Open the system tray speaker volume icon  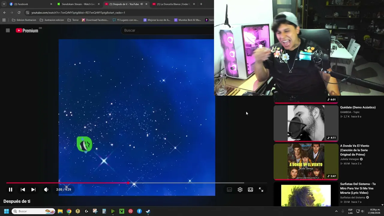coord(362,211)
